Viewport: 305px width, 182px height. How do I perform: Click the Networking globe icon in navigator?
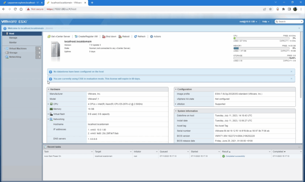[7, 57]
